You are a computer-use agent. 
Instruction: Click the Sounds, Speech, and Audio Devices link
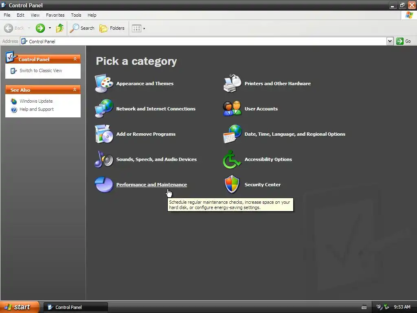click(156, 159)
